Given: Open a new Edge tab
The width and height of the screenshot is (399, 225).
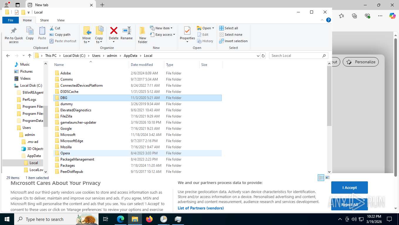Looking at the screenshot, I should [x=102, y=5].
